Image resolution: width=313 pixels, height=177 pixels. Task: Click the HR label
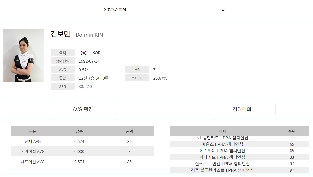point(137,70)
